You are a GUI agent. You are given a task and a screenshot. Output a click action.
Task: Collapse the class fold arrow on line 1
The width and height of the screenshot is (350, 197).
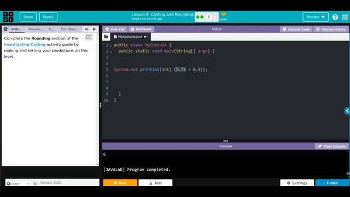click(110, 45)
